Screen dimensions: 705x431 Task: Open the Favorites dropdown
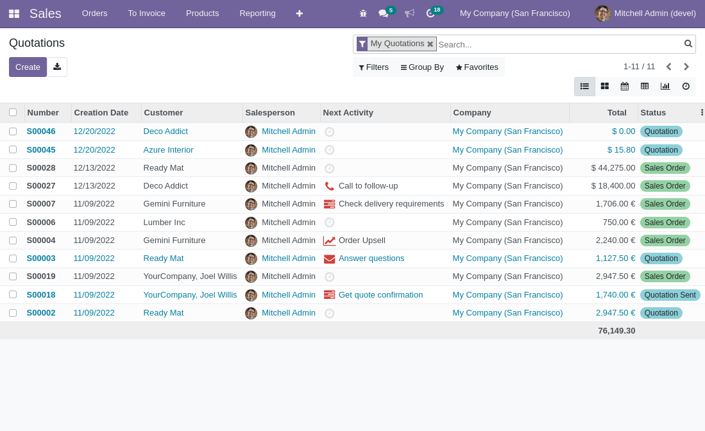click(x=477, y=67)
